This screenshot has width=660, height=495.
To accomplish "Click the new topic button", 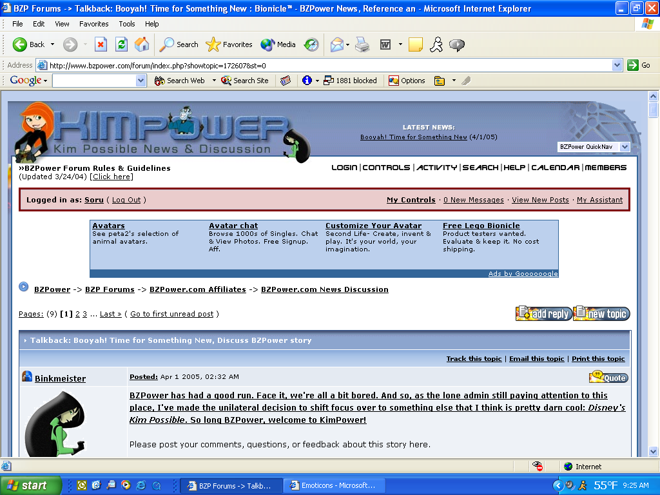I will pos(601,314).
